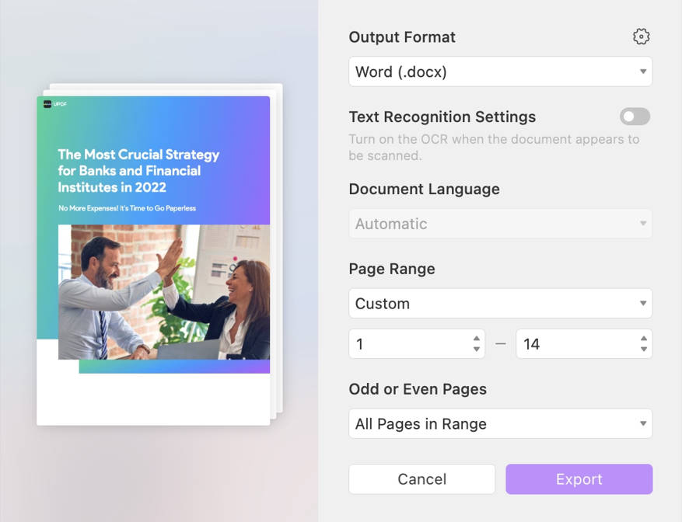Open the Word (.docx) format selector
This screenshot has width=682, height=522.
click(x=500, y=71)
